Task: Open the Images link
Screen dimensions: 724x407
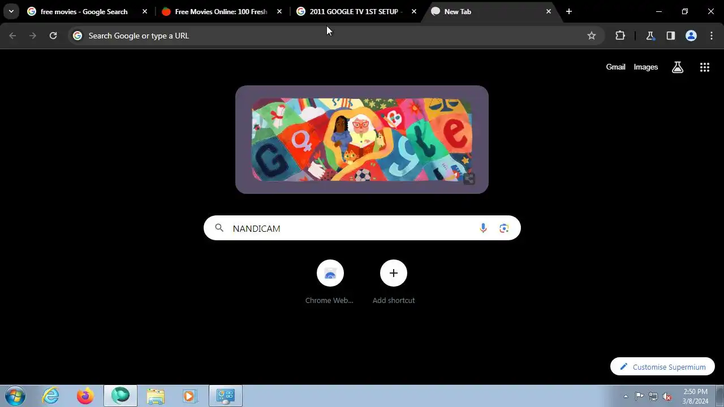Action: coord(645,67)
